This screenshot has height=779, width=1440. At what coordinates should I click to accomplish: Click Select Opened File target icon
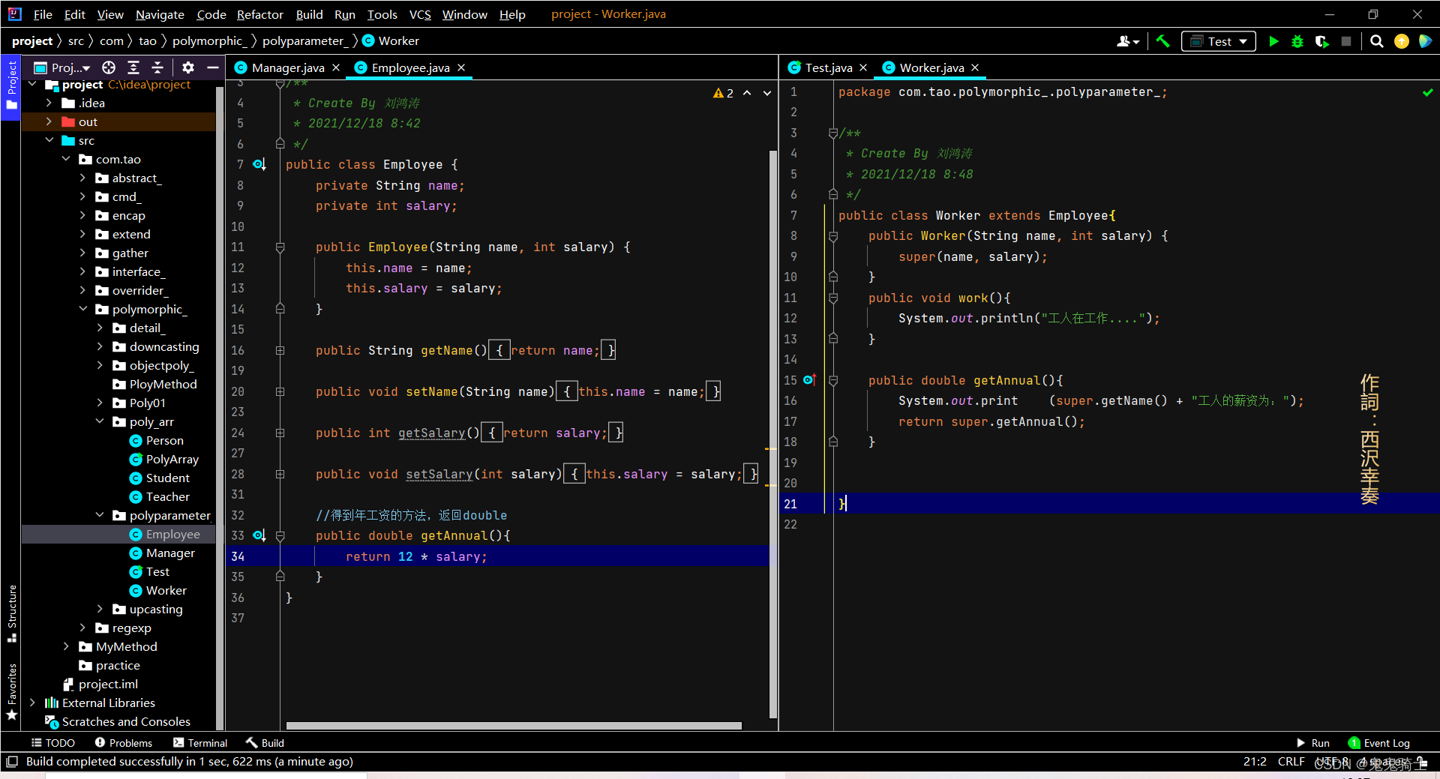[x=109, y=67]
